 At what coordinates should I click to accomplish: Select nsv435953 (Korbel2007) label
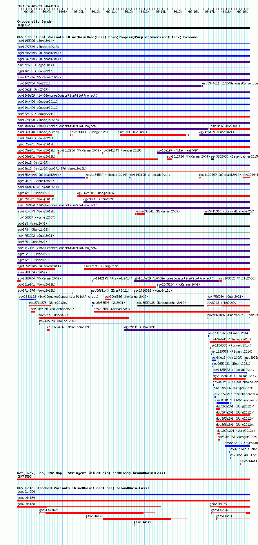coord(58,321)
